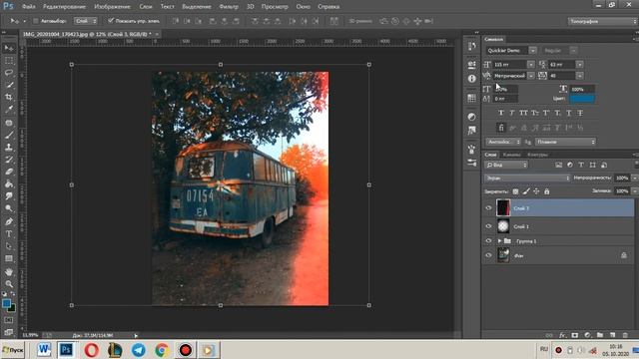Hide the Слой 1 layer
The height and width of the screenshot is (359, 639).
coord(488,226)
